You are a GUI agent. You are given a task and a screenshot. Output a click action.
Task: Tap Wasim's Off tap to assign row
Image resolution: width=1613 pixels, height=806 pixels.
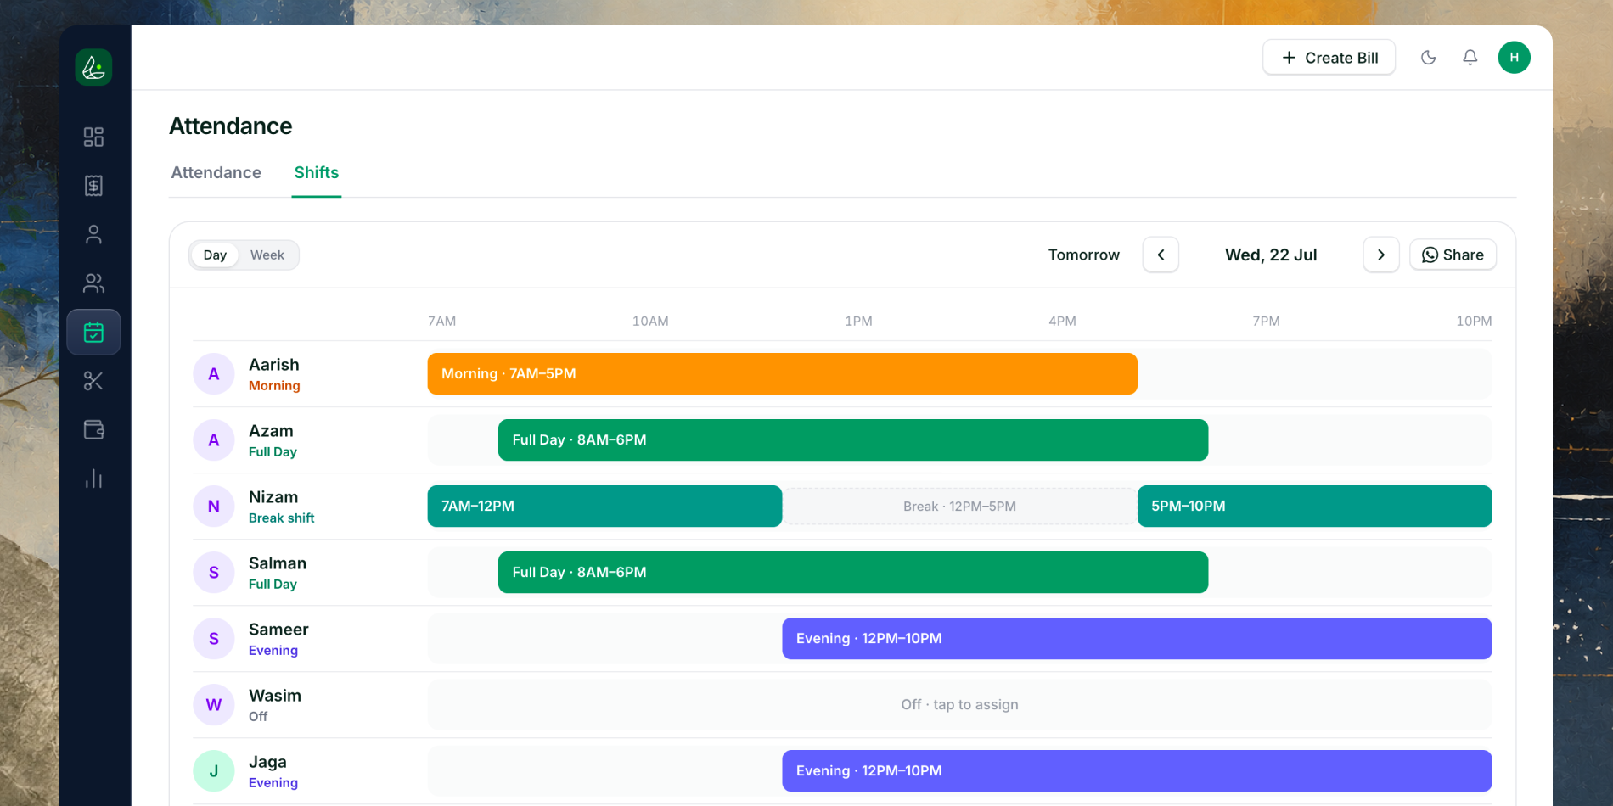[959, 705]
